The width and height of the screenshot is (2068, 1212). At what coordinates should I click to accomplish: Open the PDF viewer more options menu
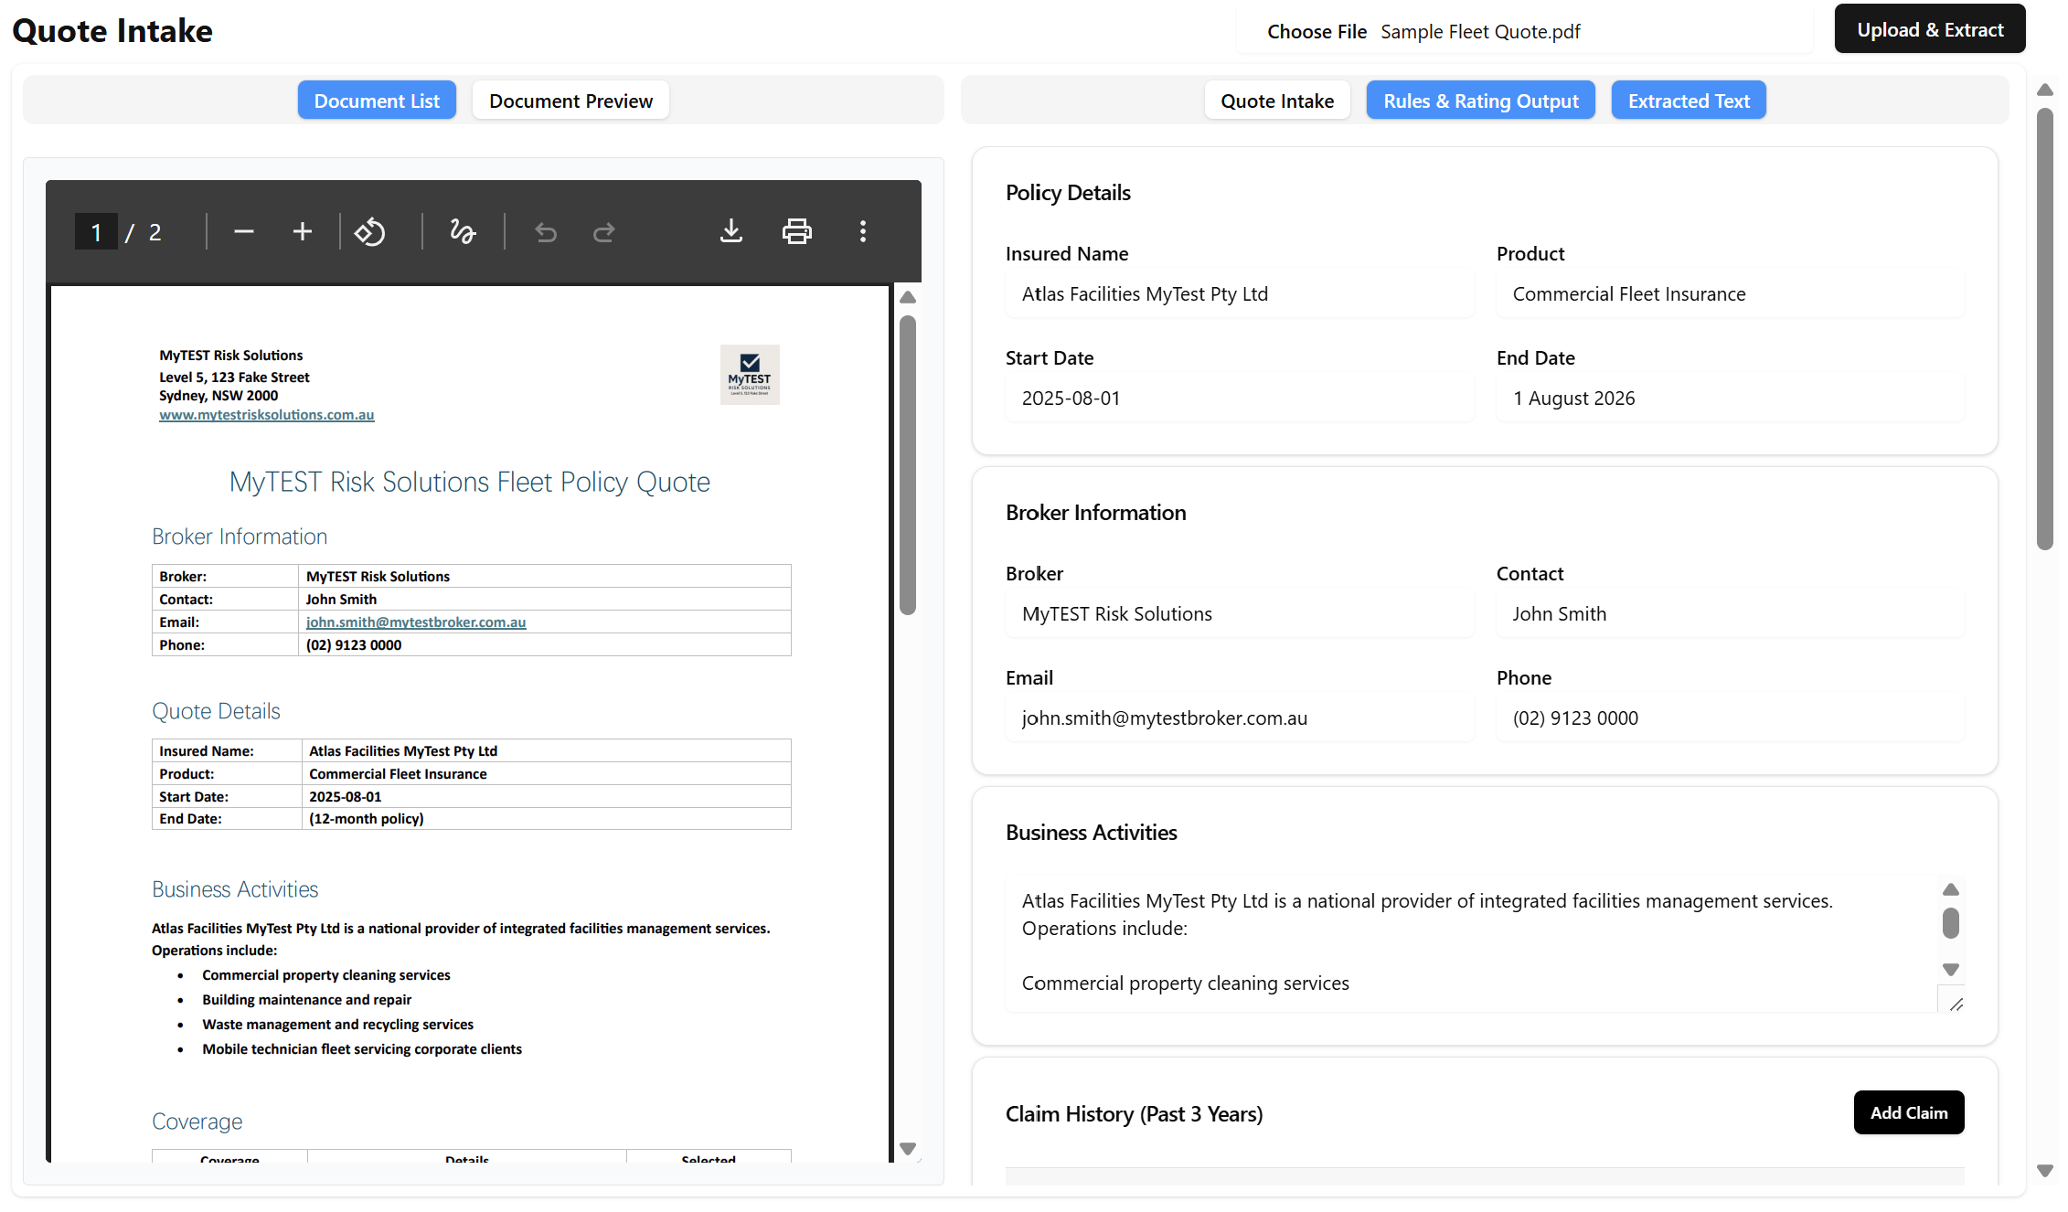tap(862, 232)
